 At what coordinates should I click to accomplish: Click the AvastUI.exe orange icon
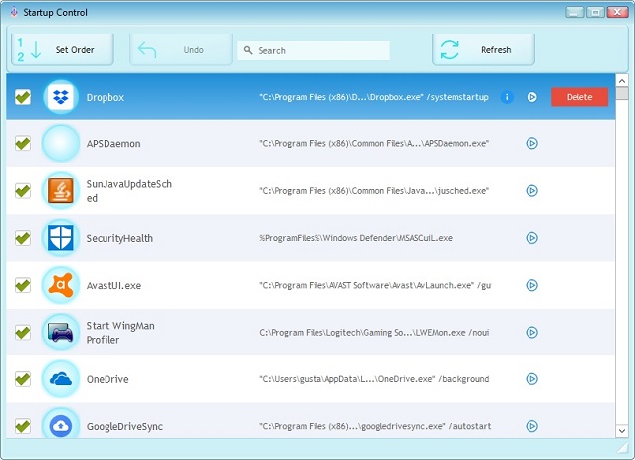61,285
